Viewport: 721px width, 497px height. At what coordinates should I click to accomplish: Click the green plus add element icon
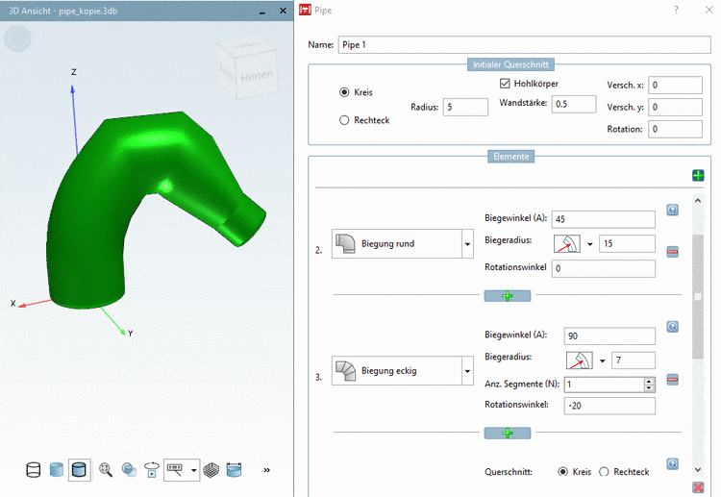click(x=698, y=175)
